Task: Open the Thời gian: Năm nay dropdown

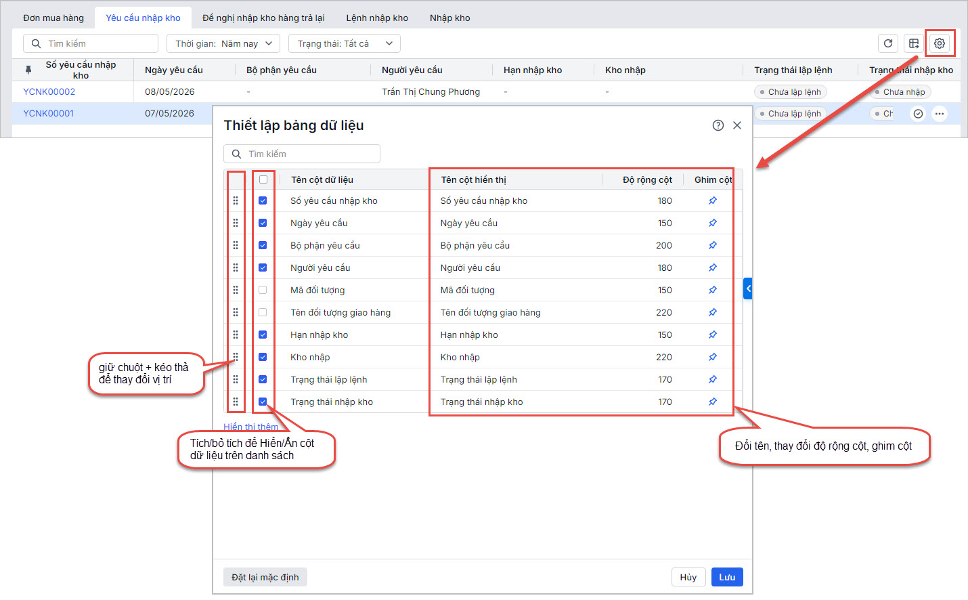Action: pos(223,43)
